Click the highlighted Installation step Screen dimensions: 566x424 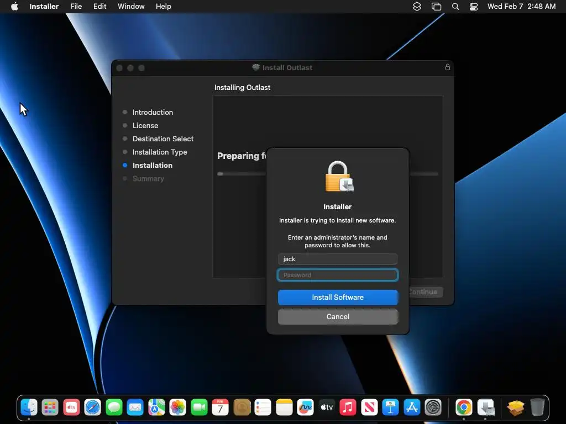[153, 166]
